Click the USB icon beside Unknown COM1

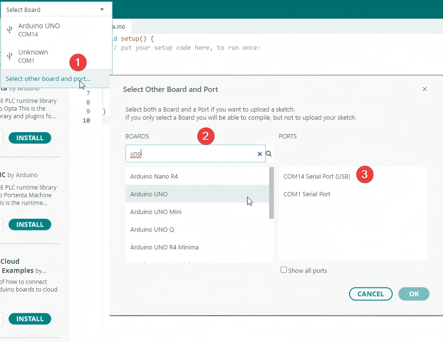(x=10, y=56)
